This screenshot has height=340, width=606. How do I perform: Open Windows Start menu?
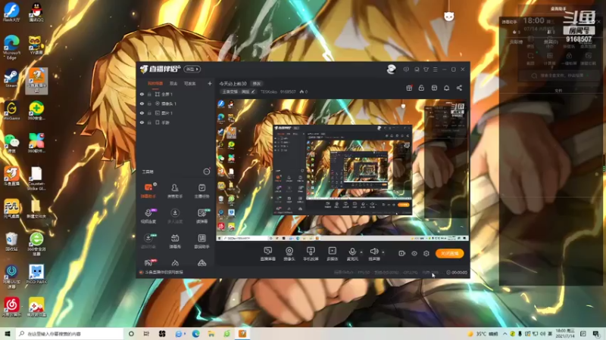pyautogui.click(x=8, y=333)
